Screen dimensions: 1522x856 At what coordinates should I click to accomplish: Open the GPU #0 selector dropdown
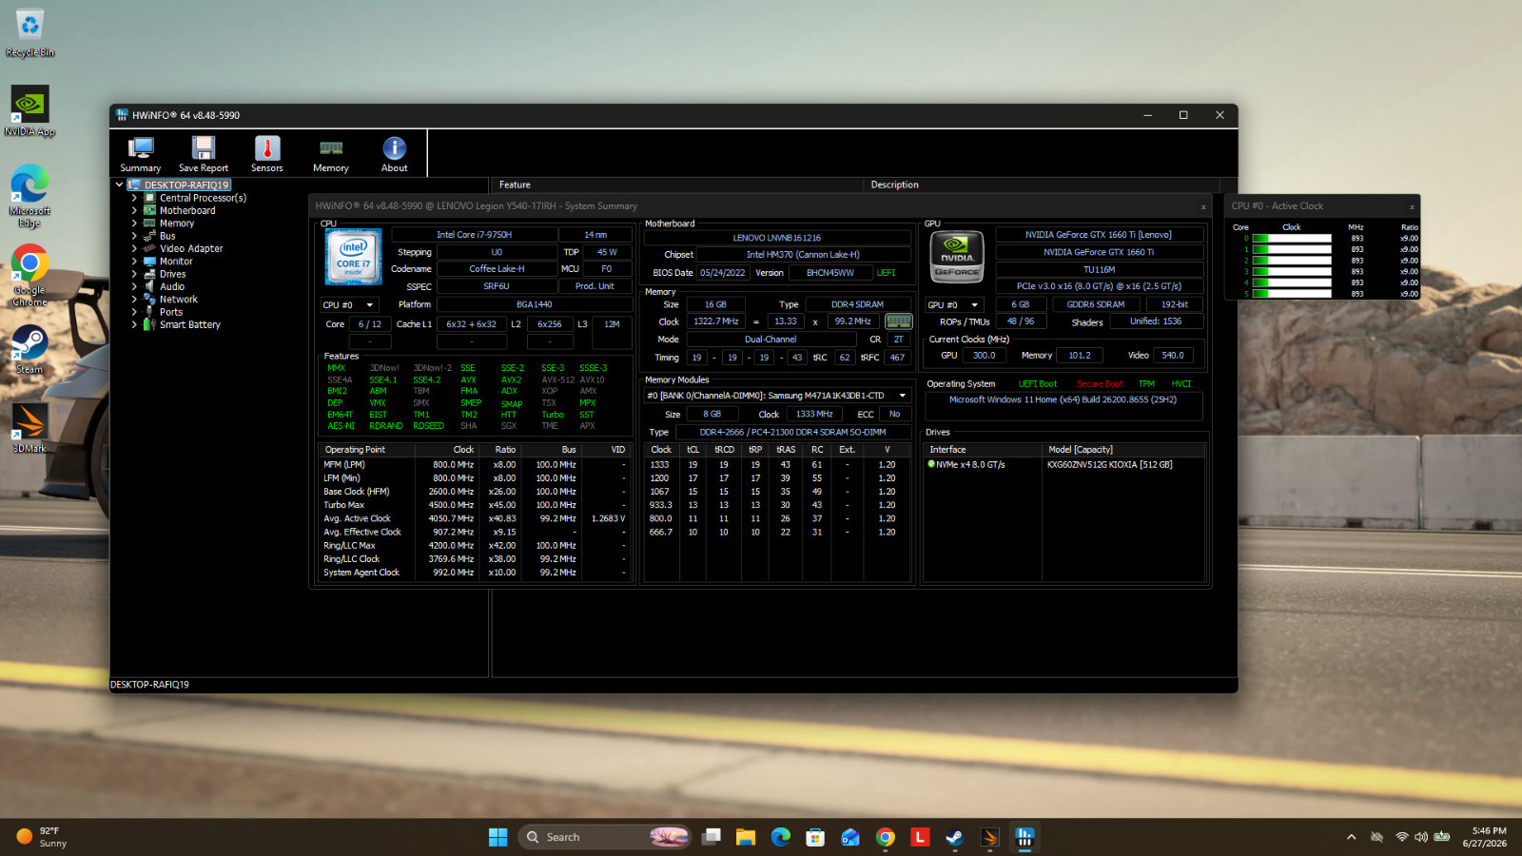click(954, 305)
